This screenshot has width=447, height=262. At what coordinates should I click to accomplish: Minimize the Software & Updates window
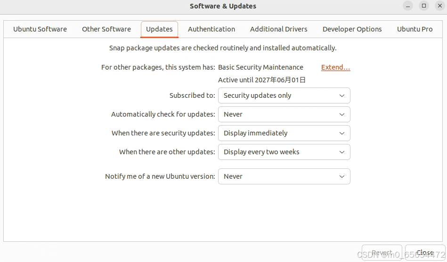point(408,6)
